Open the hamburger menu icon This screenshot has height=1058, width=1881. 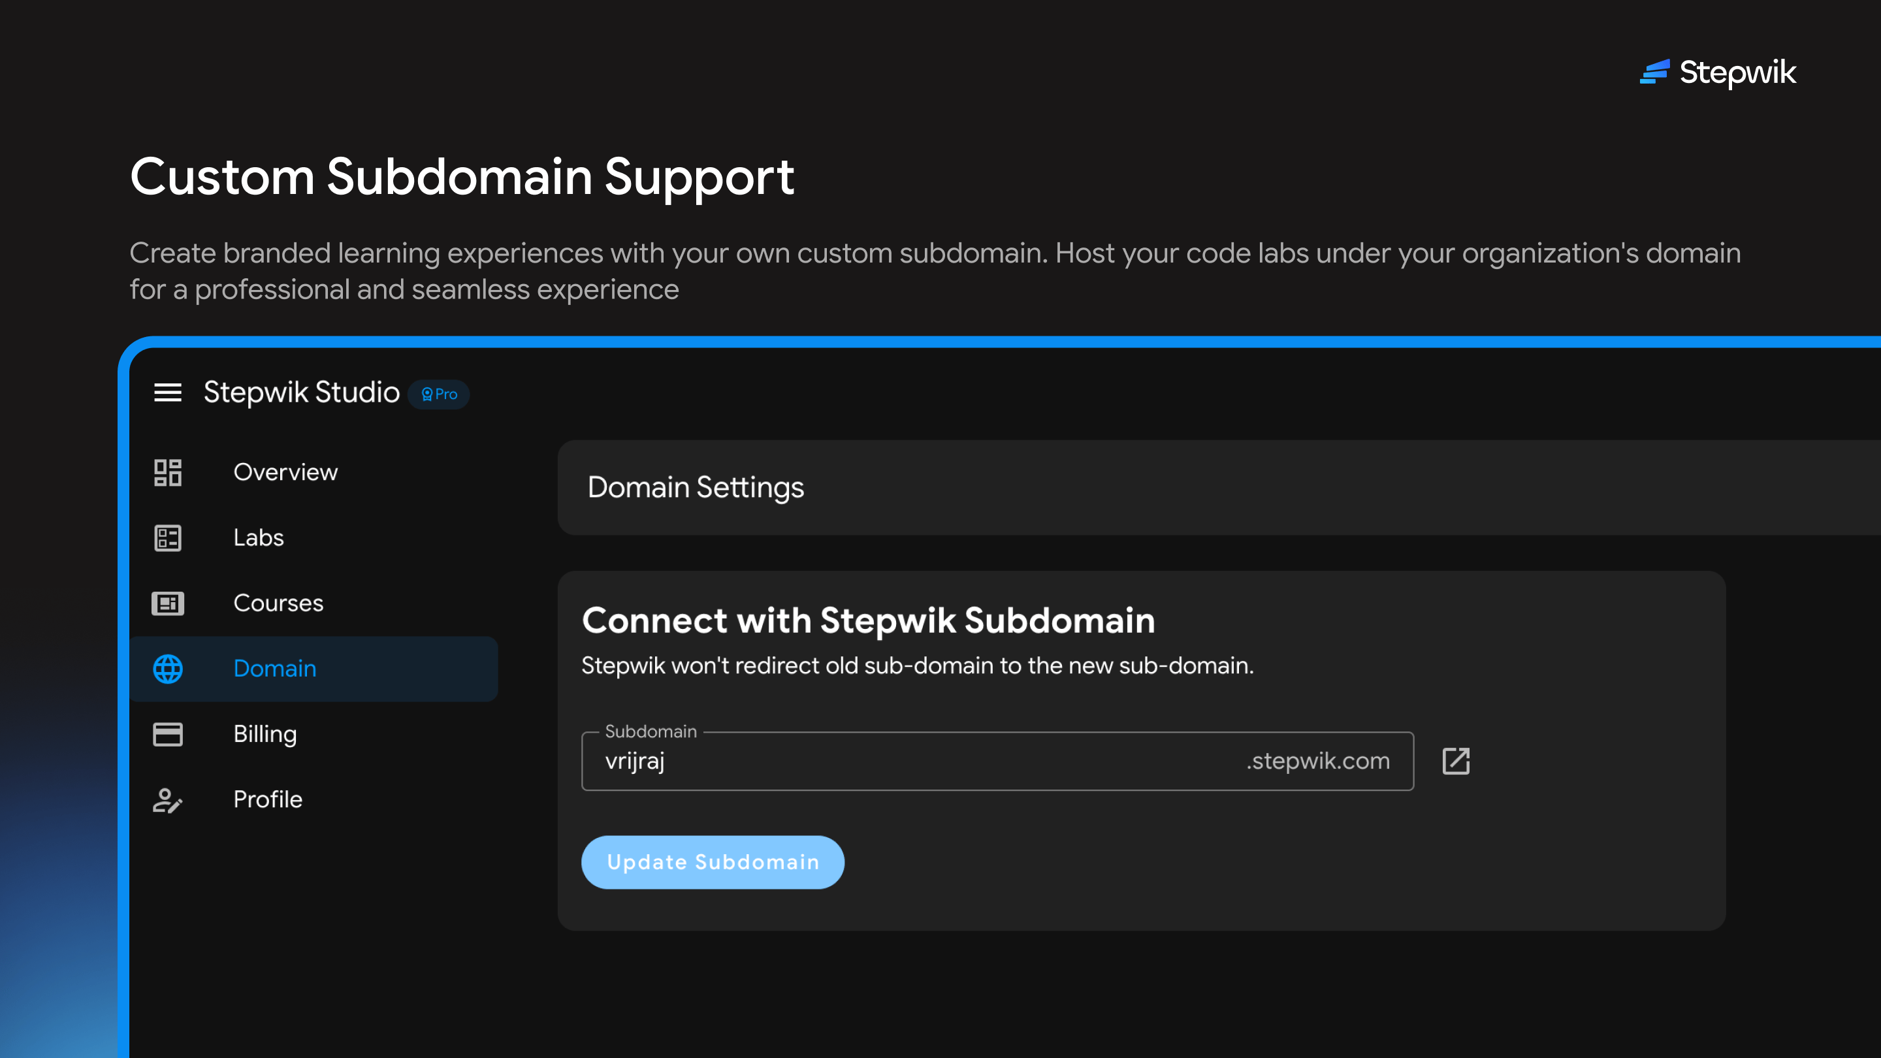(x=167, y=393)
